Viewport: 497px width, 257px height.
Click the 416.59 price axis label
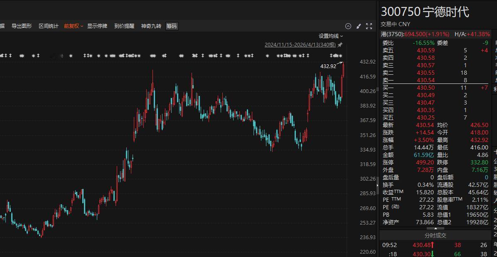pos(368,76)
